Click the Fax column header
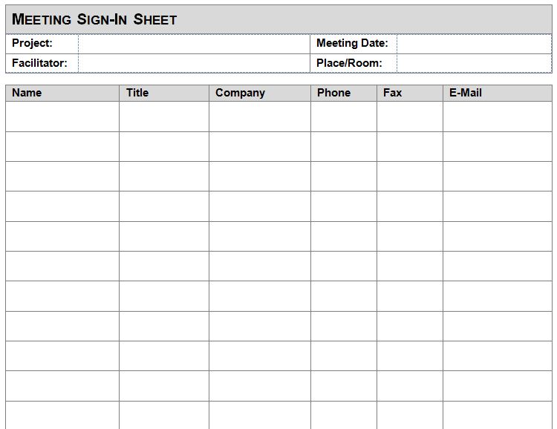 point(410,93)
